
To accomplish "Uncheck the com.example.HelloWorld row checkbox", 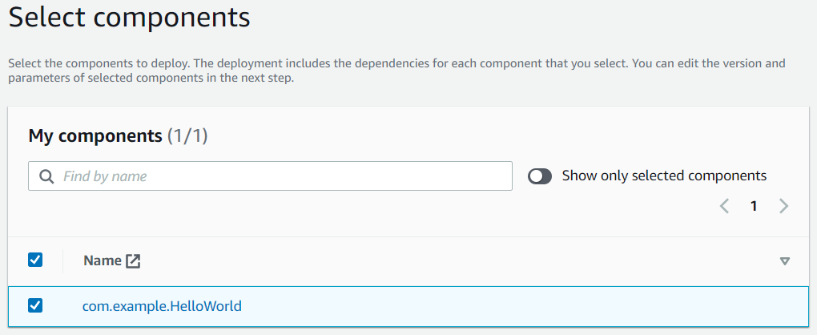I will click(35, 305).
